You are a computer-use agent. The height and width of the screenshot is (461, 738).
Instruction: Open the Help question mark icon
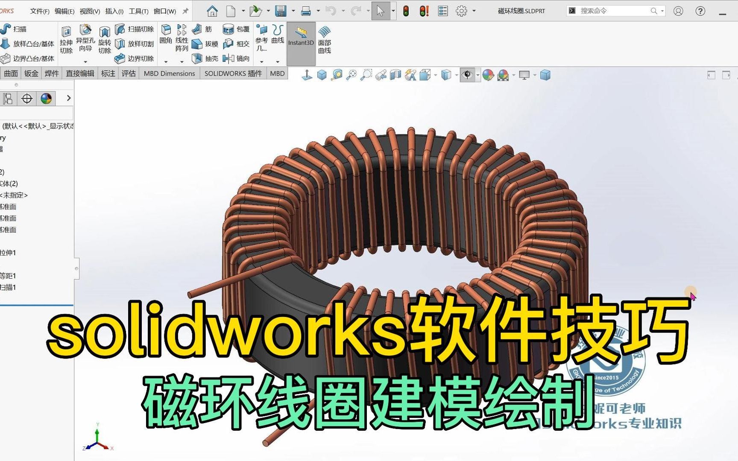click(700, 11)
